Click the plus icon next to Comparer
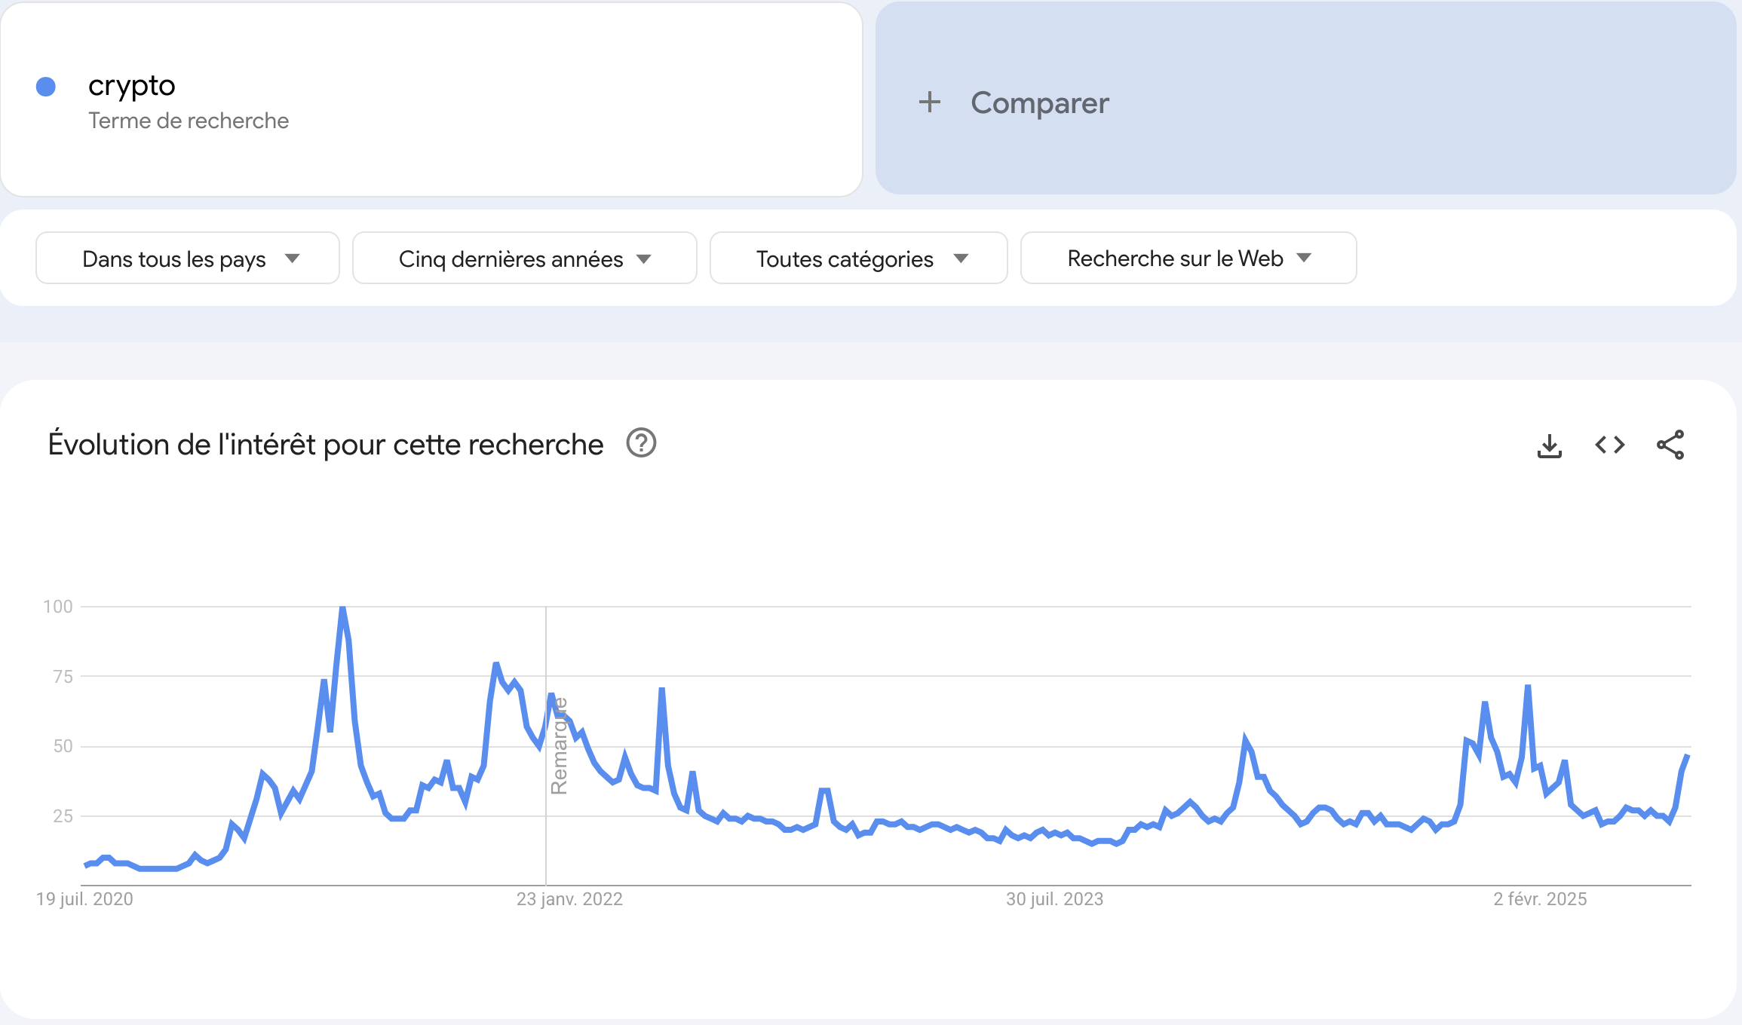1742x1025 pixels. 929,102
